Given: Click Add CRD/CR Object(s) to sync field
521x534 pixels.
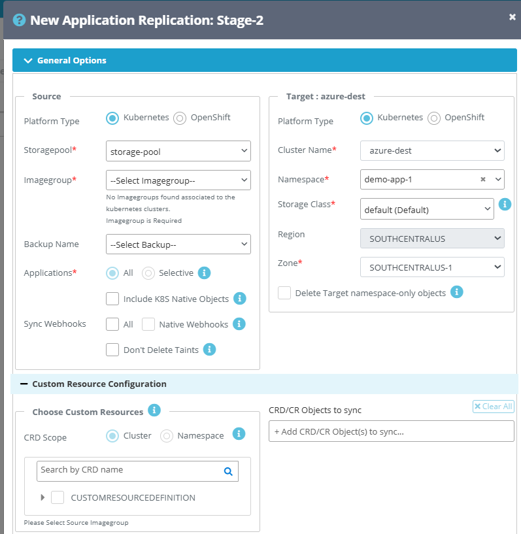Looking at the screenshot, I should coord(392,431).
